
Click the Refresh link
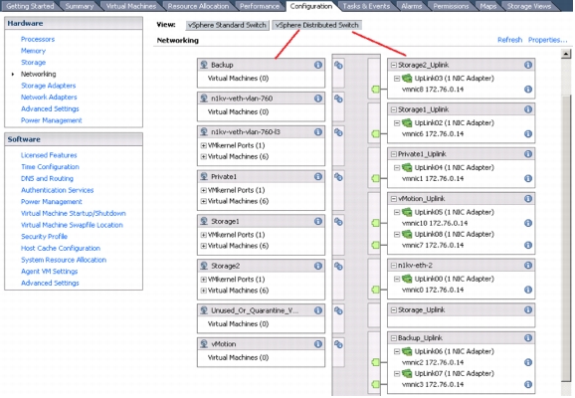[509, 40]
